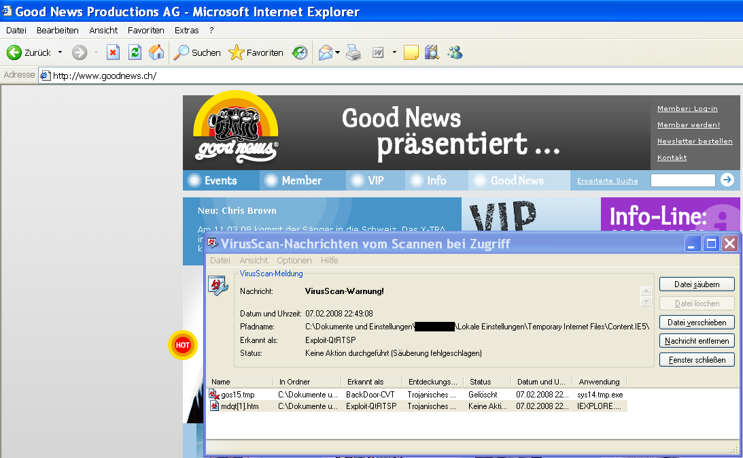This screenshot has width=743, height=458.
Task: Open the Zurück back history dropdown arrow
Action: coord(60,52)
